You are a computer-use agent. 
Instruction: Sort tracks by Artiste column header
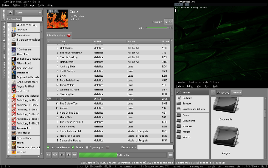[x=110, y=41]
